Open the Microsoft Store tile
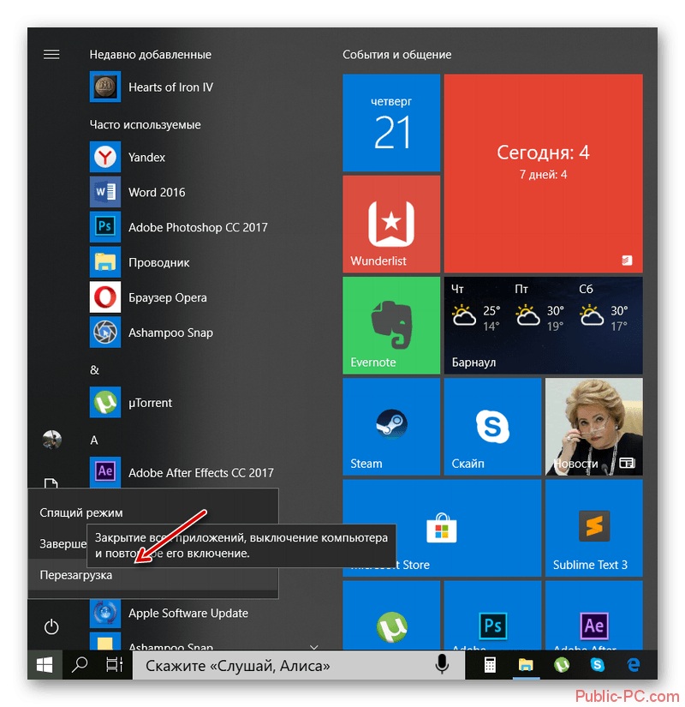685x707 pixels. 442,528
